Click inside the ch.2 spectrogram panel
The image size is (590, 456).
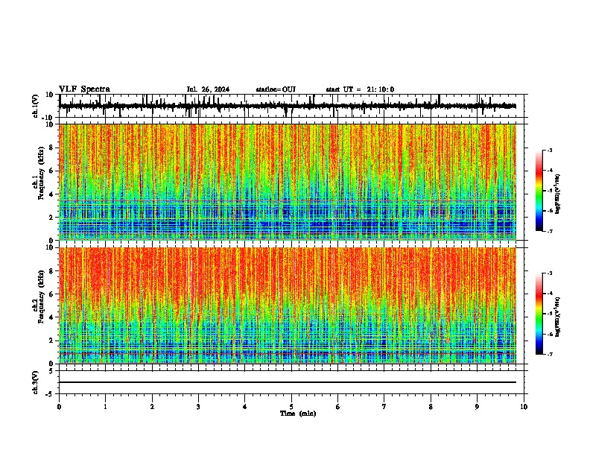point(288,305)
